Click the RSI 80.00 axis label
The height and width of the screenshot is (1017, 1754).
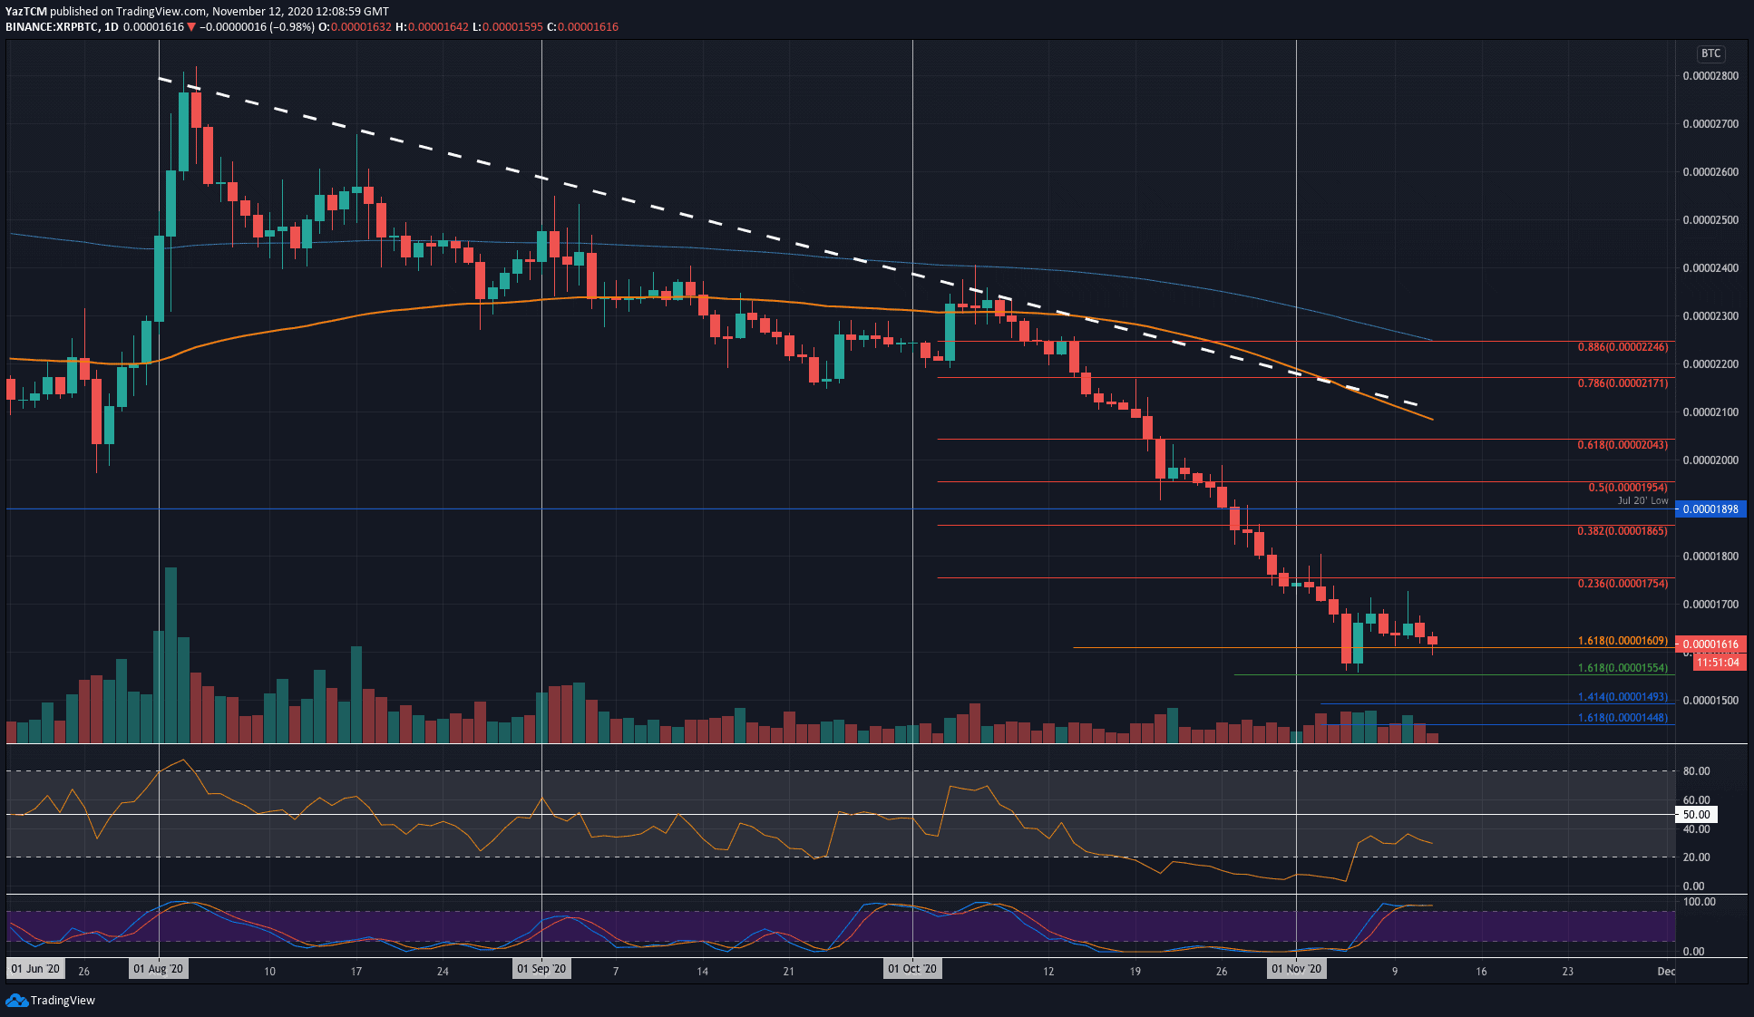pos(1696,771)
